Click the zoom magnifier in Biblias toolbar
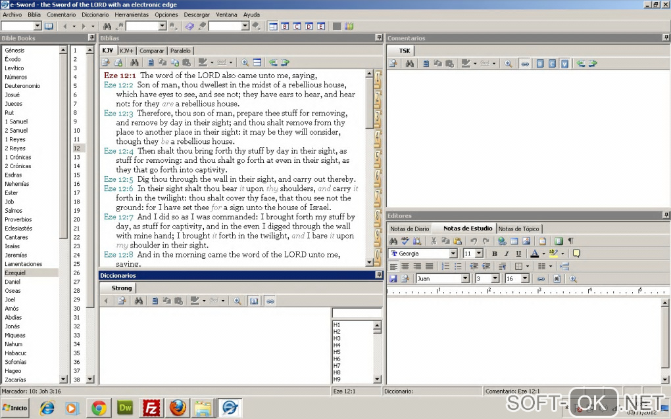Viewport: 671px width, 419px height. coord(245,63)
